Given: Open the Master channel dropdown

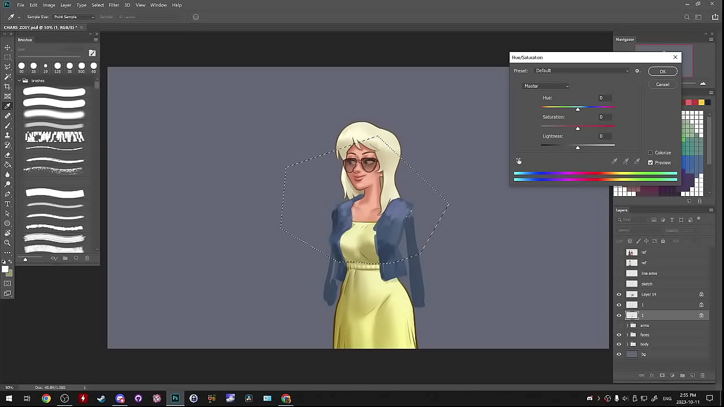Looking at the screenshot, I should tap(546, 86).
